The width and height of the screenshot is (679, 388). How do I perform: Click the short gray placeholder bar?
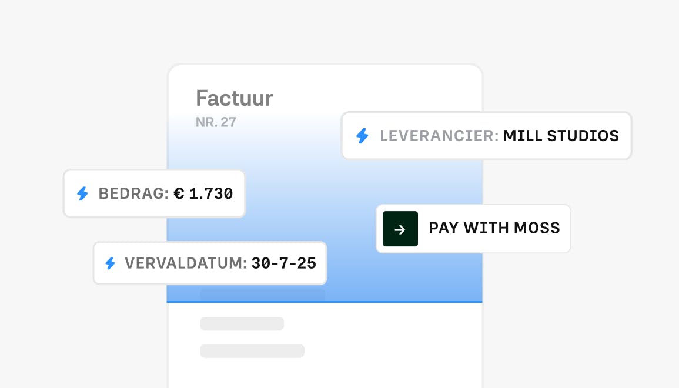coord(242,324)
